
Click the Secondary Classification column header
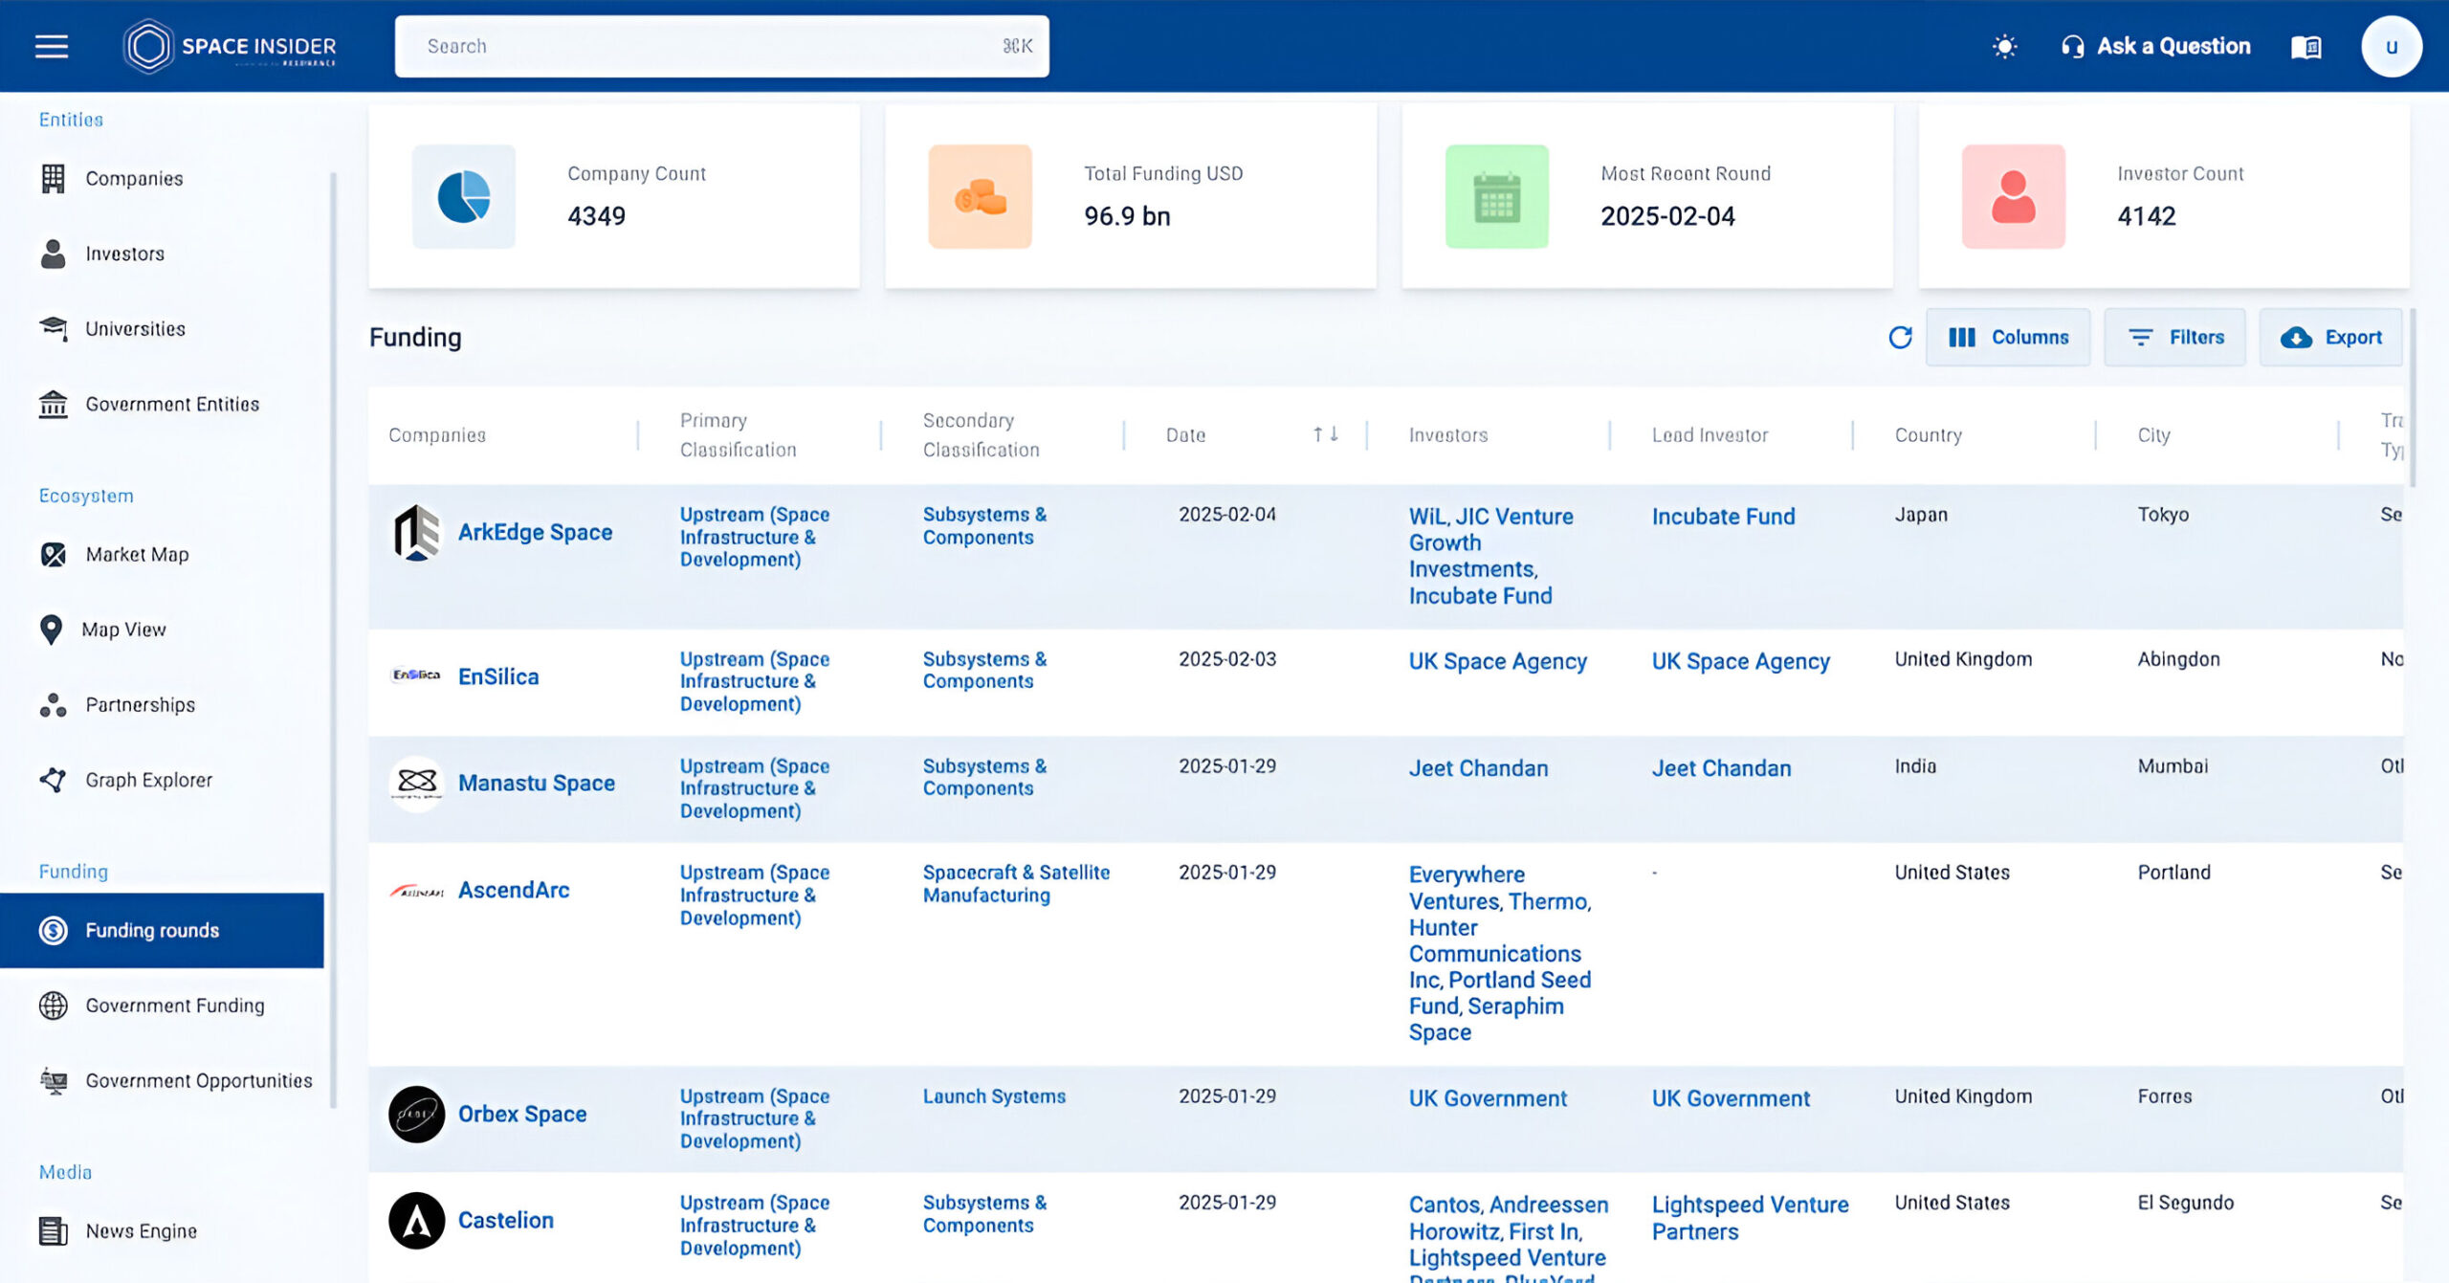click(x=981, y=435)
